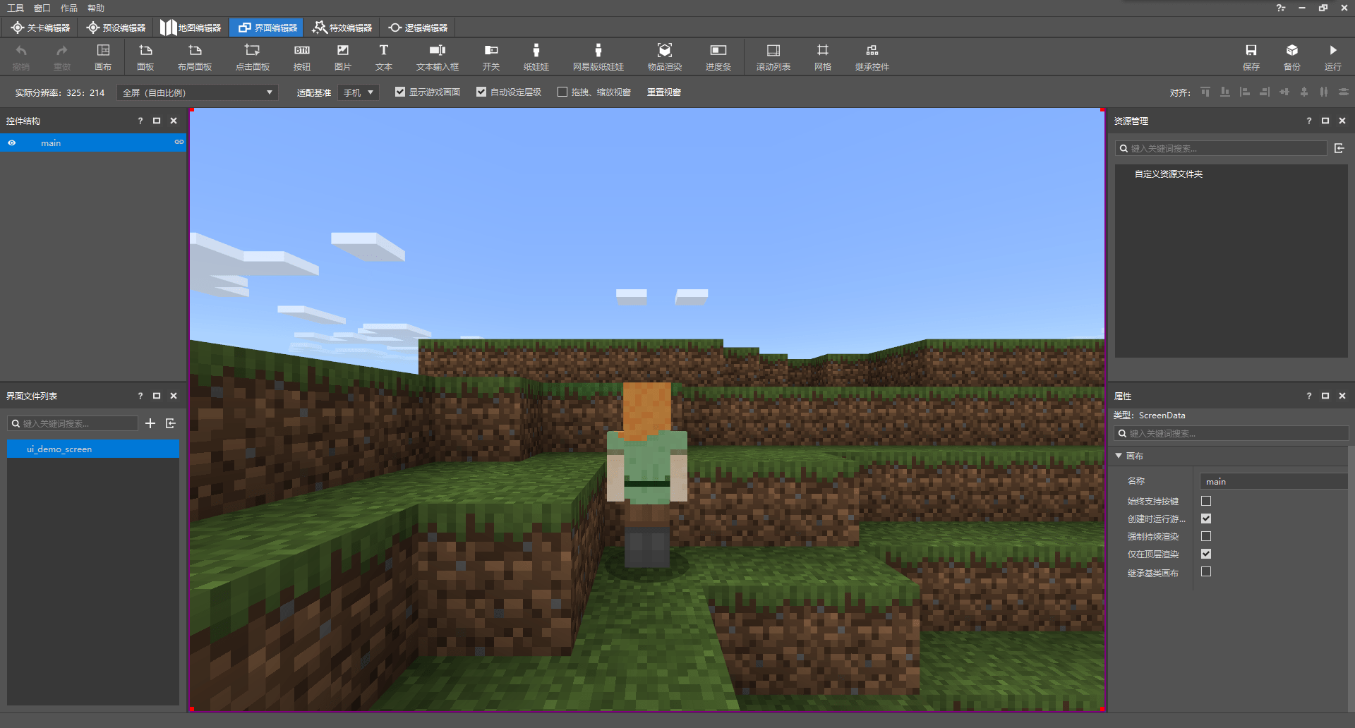Screen dimensions: 1355x728
Task: Insert a 网易版纸娃娃 control
Action: click(598, 56)
